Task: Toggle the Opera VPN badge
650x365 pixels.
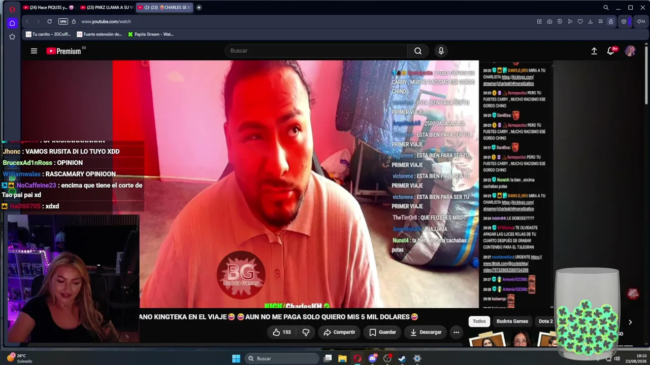Action: pos(63,21)
